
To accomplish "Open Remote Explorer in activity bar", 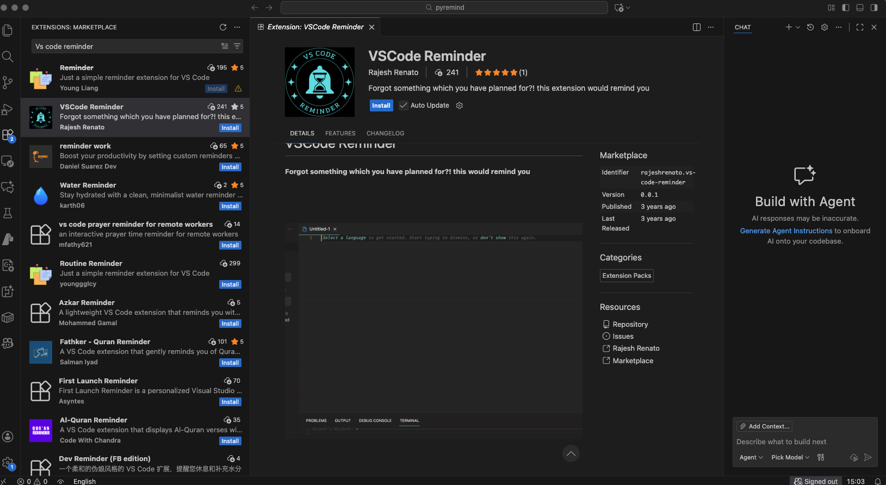I will pos(8,161).
